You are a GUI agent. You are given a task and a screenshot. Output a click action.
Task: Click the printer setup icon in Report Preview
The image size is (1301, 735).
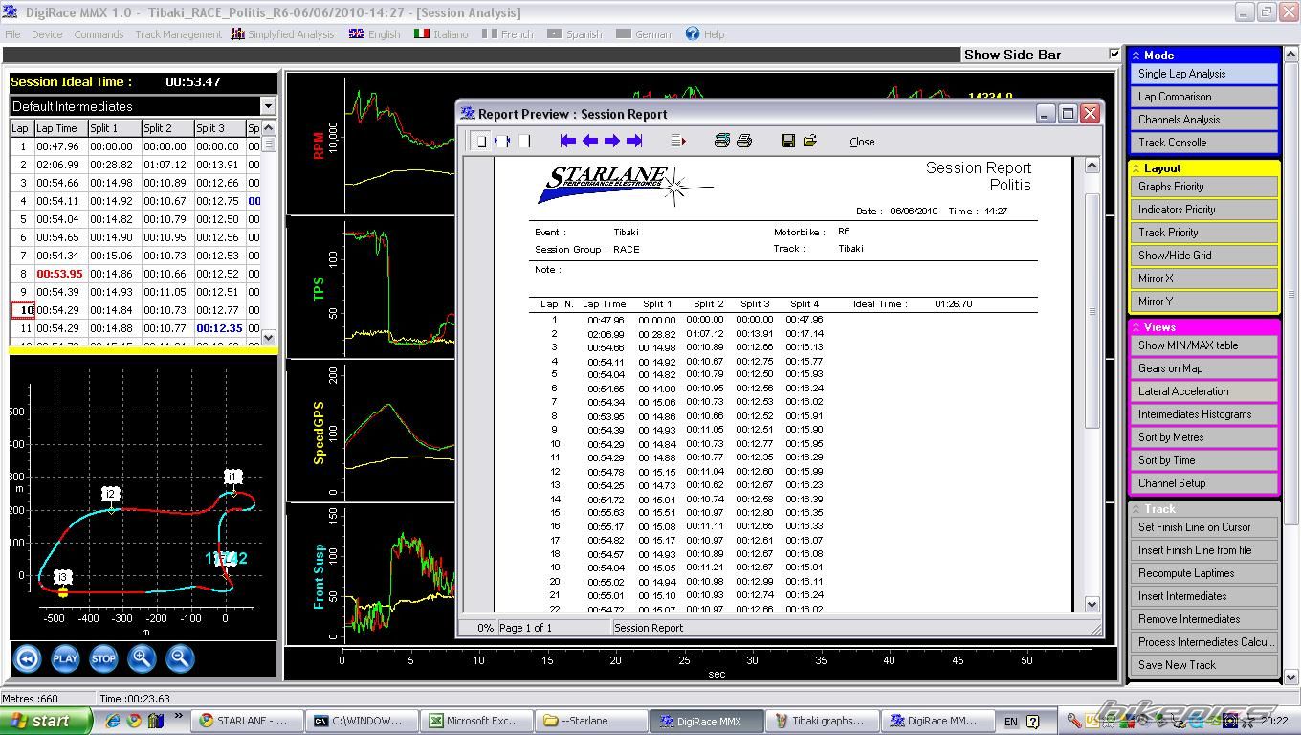tap(722, 141)
